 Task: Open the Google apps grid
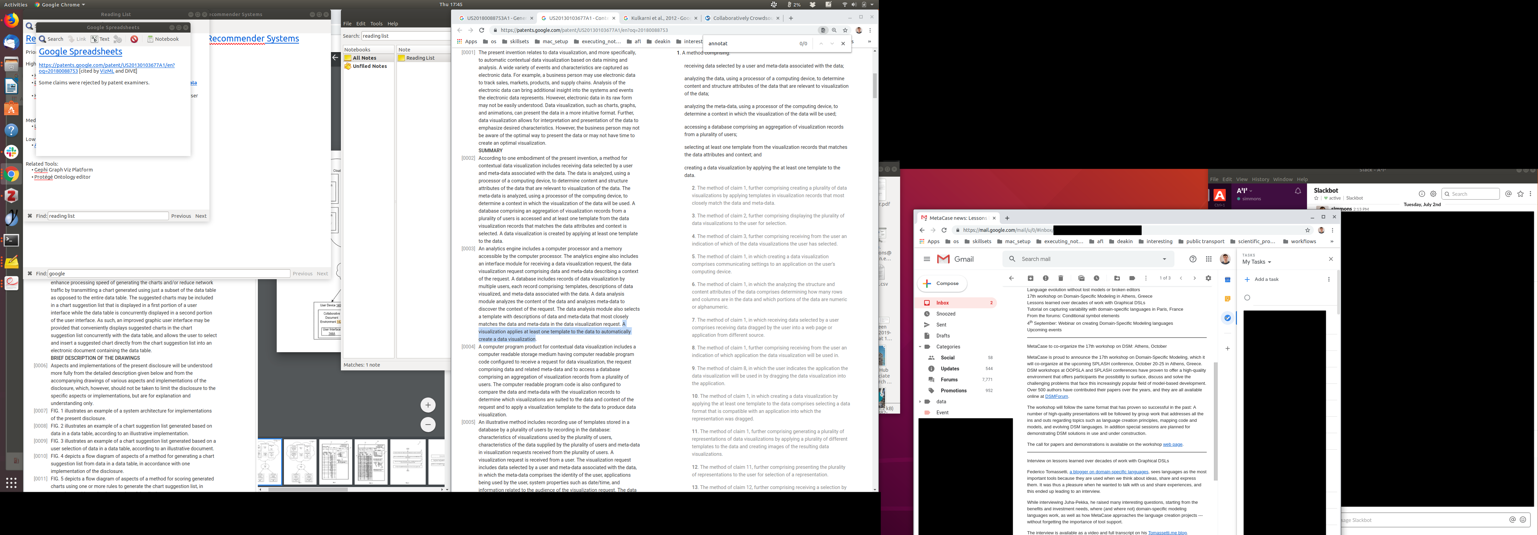(1209, 259)
